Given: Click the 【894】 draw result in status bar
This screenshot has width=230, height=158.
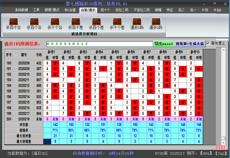Looking at the screenshot, I should pos(206,153).
